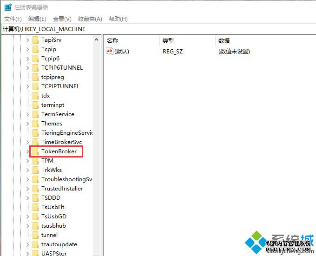
Task: Expand the Tcpip key
Action: (x=27, y=49)
